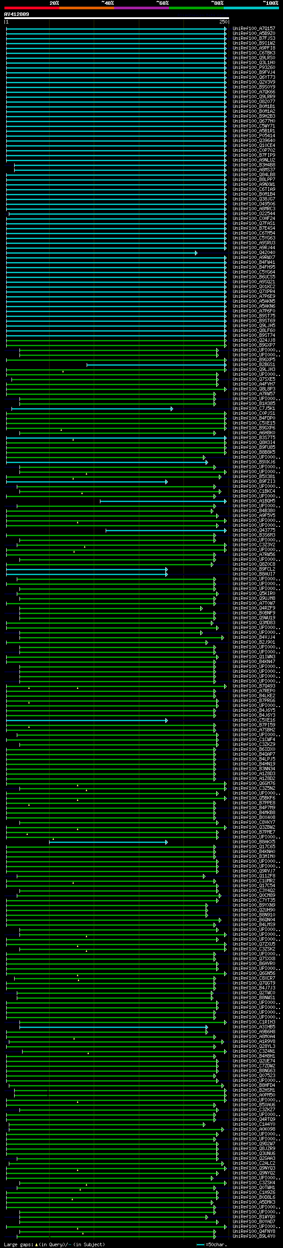Open UniRef100_Q01KC2 entry
This screenshot has height=1248, width=283.
[x=254, y=287]
